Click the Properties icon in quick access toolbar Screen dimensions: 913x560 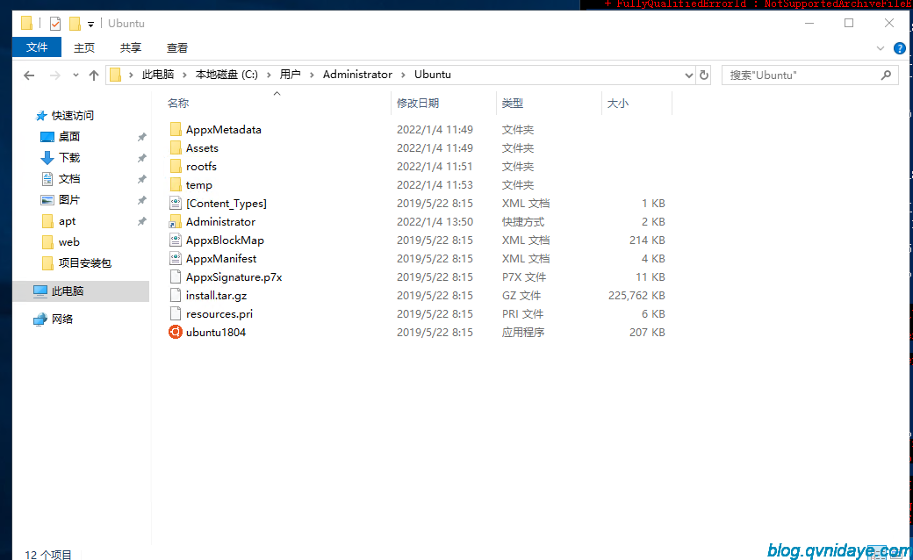coord(55,24)
